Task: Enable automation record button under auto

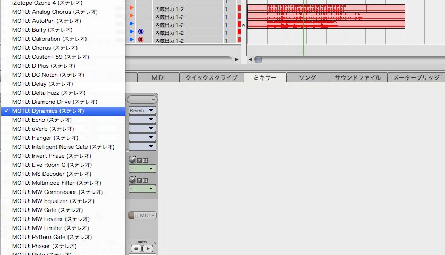Action: pos(136,249)
